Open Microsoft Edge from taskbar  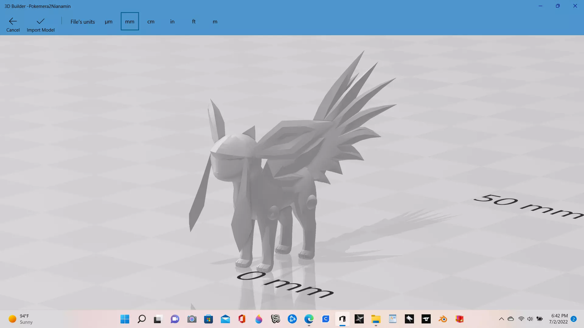click(309, 319)
